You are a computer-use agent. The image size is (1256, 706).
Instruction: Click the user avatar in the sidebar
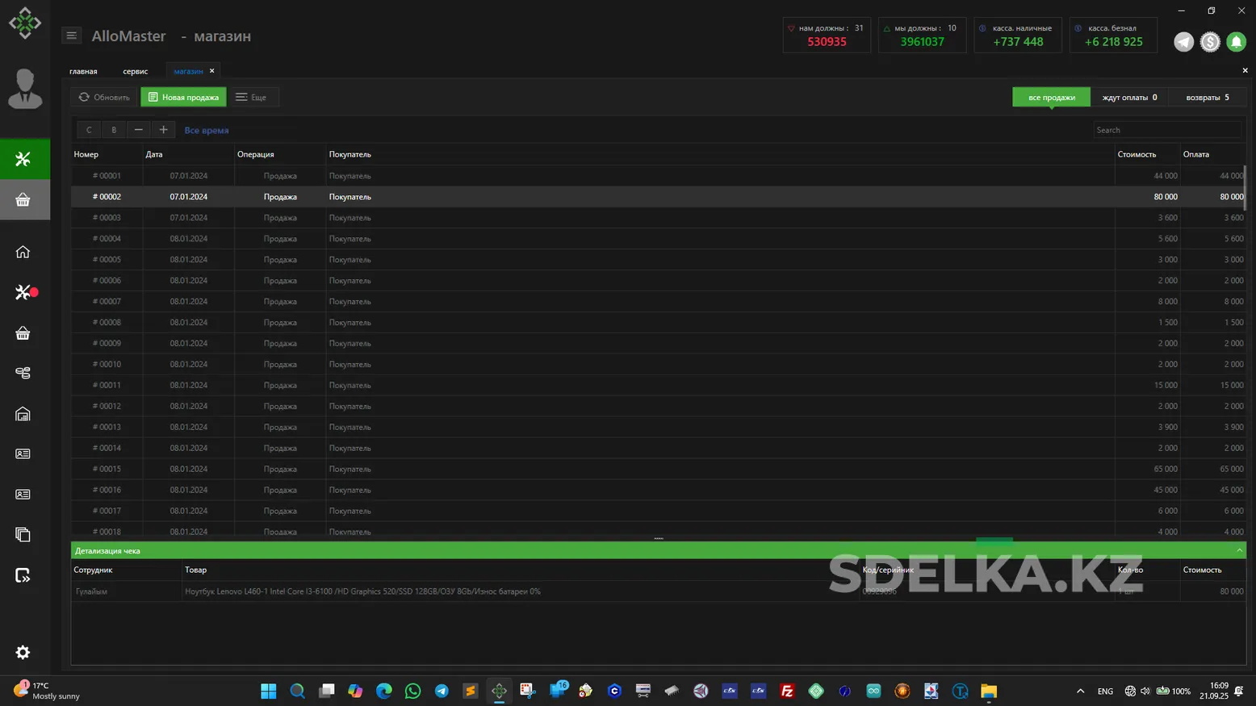(25, 89)
